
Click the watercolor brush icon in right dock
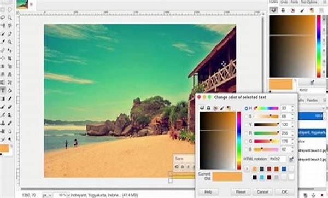tap(302, 10)
